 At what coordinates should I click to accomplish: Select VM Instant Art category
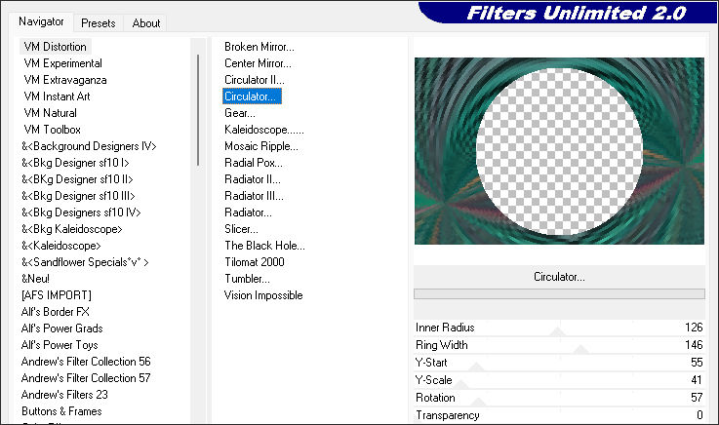pos(57,97)
